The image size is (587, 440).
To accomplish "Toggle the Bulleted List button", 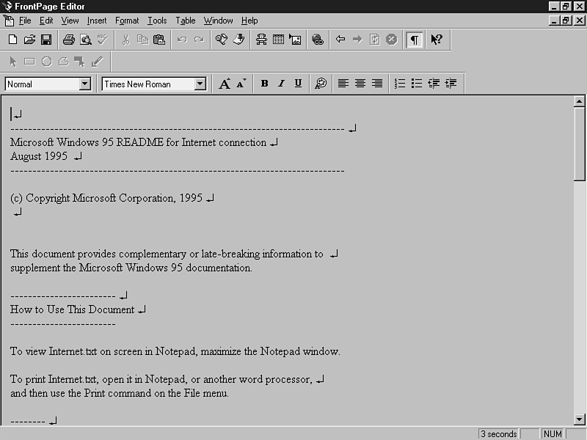I will pos(417,84).
